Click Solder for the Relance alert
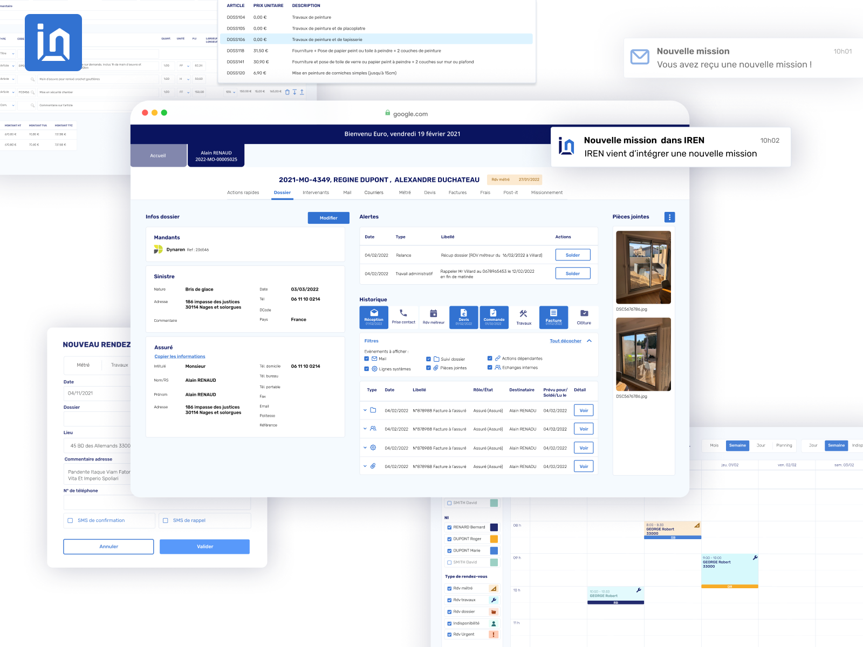This screenshot has width=863, height=647. coord(573,255)
